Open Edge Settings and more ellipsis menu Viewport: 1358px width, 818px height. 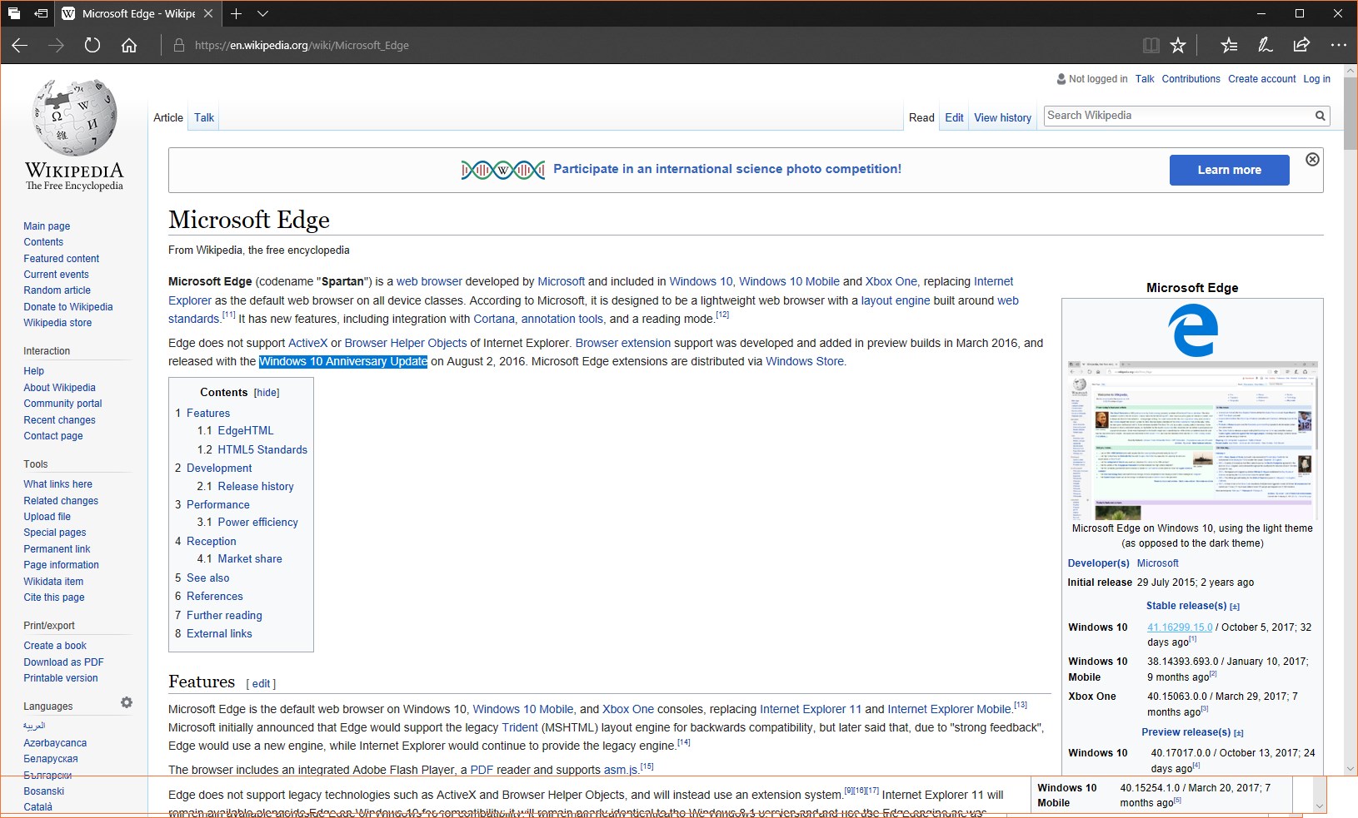1338,45
